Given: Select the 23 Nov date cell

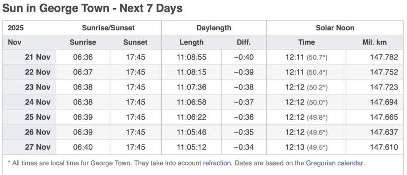Looking at the screenshot, I should pyautogui.click(x=37, y=87).
